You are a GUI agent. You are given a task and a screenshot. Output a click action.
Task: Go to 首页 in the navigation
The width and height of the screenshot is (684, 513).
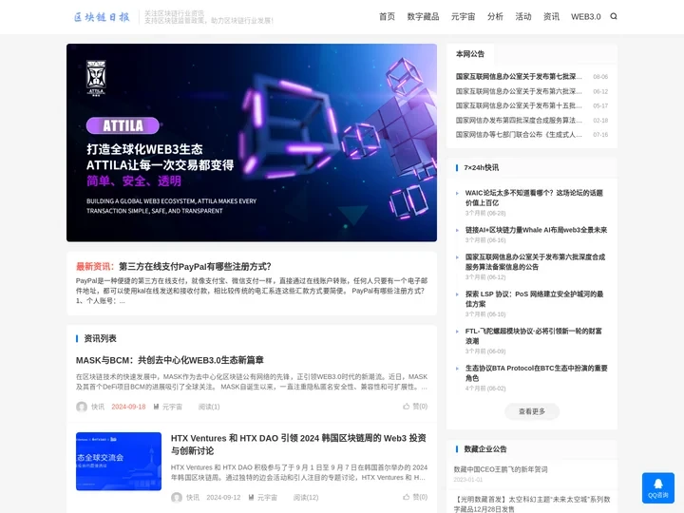click(387, 16)
